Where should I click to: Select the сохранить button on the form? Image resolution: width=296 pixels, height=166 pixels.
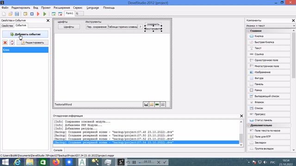(x=153, y=24)
